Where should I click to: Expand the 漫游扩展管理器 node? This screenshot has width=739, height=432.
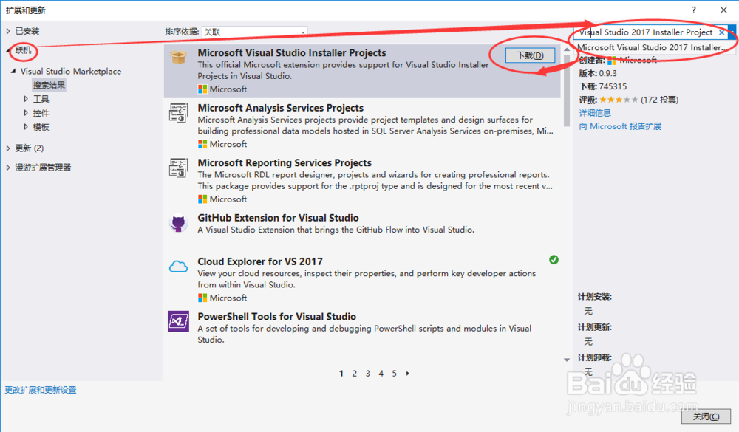tap(8, 167)
